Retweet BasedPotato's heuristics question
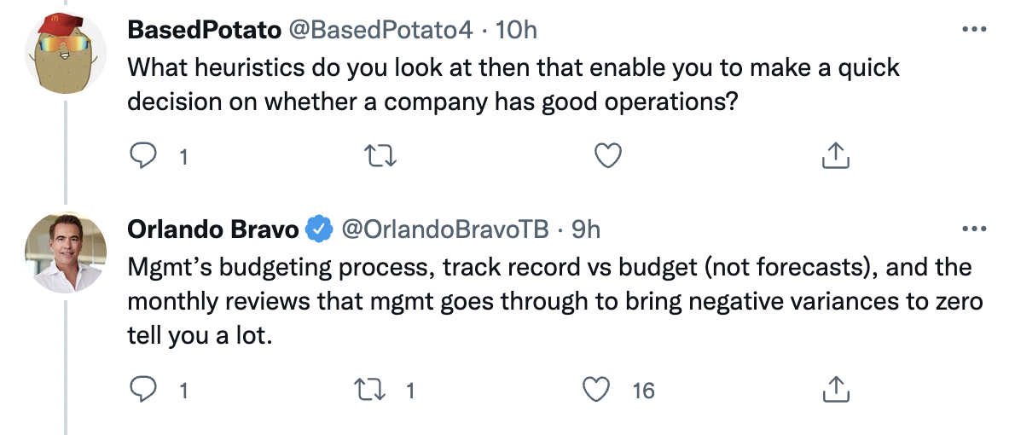1015x435 pixels. 380,156
